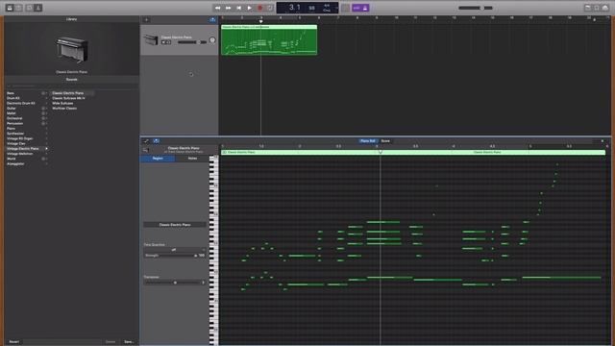Image resolution: width=615 pixels, height=346 pixels.
Task: Expand the World category arrow
Action: coord(46,159)
